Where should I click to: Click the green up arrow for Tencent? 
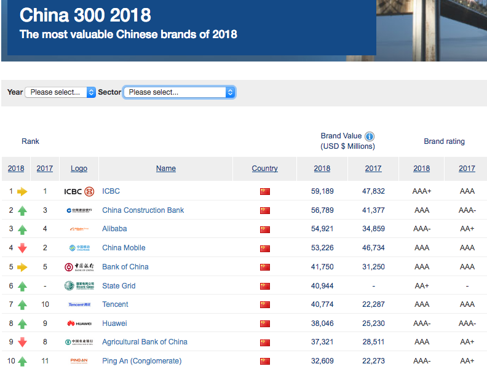click(x=22, y=304)
